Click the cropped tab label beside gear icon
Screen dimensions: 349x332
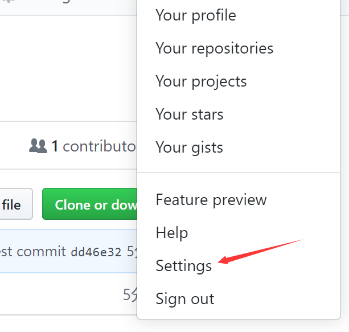[x=65, y=1]
